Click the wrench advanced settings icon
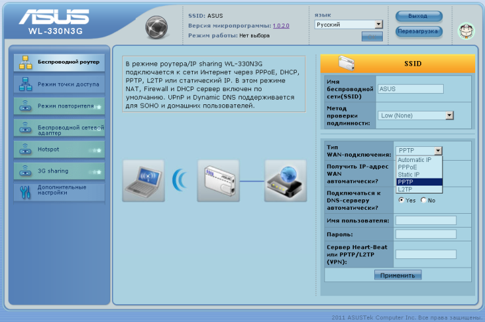 point(26,192)
